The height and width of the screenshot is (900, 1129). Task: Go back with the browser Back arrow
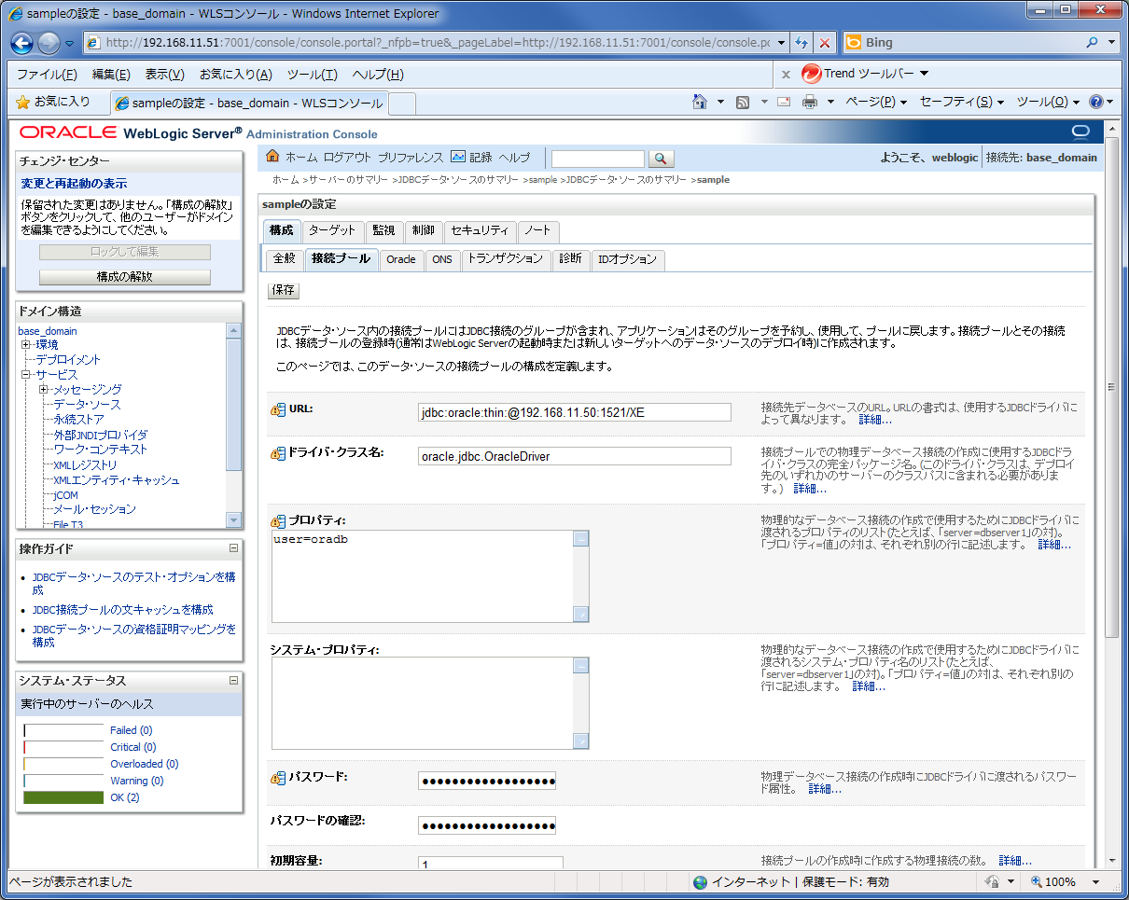pyautogui.click(x=22, y=43)
